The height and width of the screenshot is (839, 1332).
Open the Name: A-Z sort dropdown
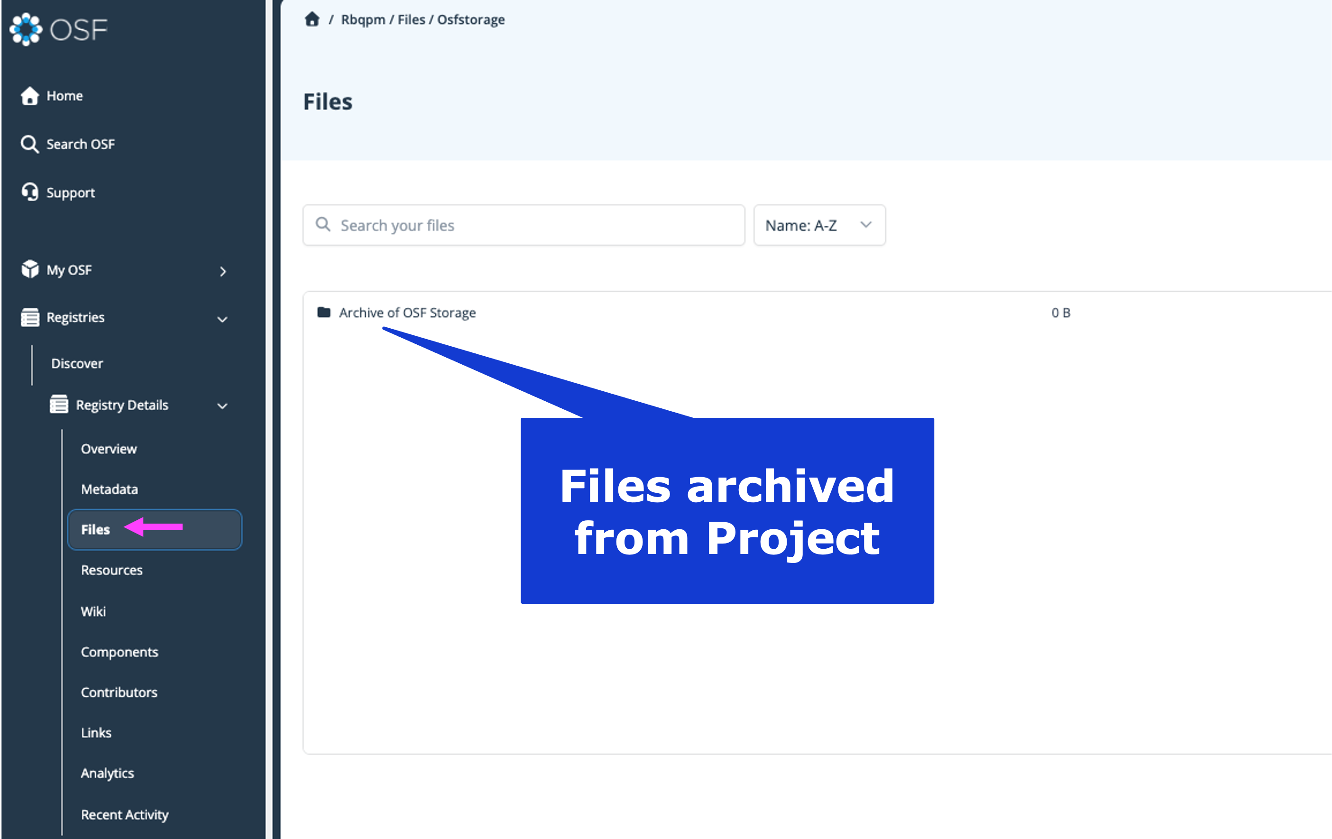click(x=819, y=225)
